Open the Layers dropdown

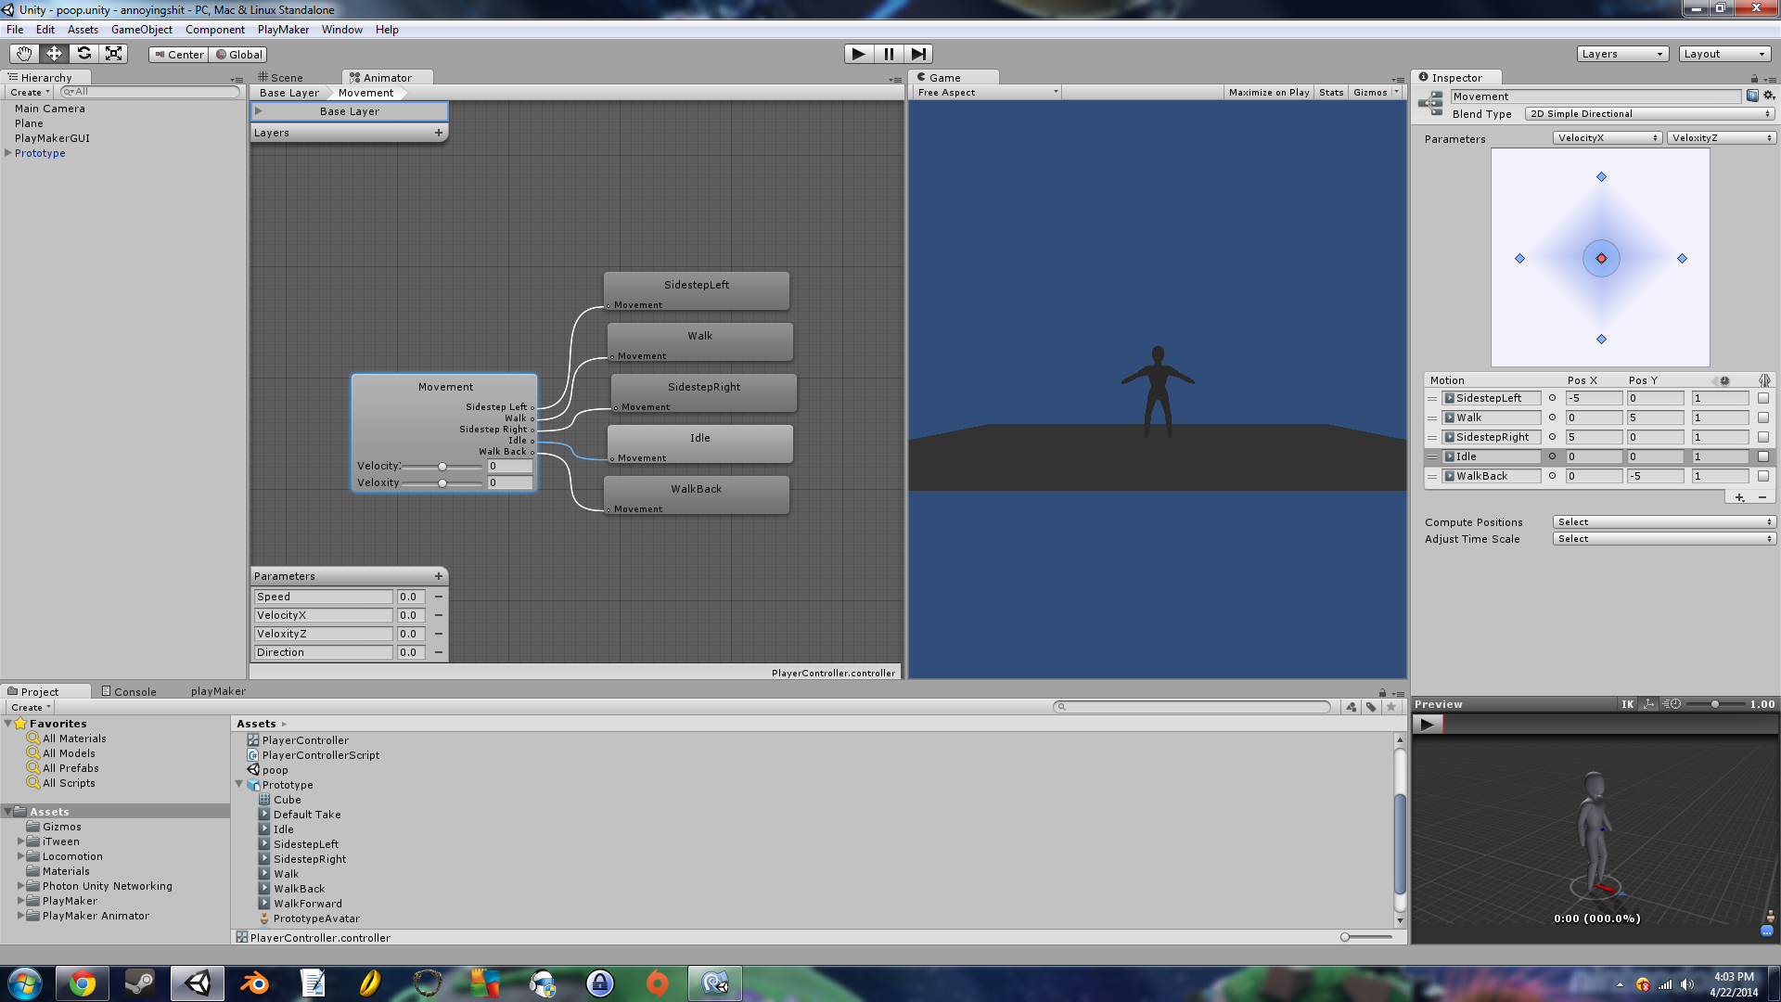point(1622,54)
